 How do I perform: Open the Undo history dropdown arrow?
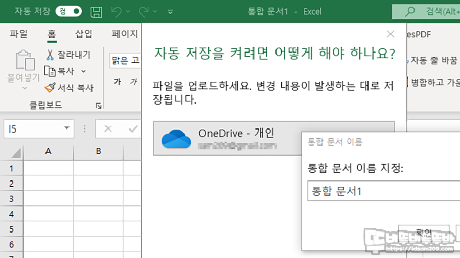(x=128, y=12)
